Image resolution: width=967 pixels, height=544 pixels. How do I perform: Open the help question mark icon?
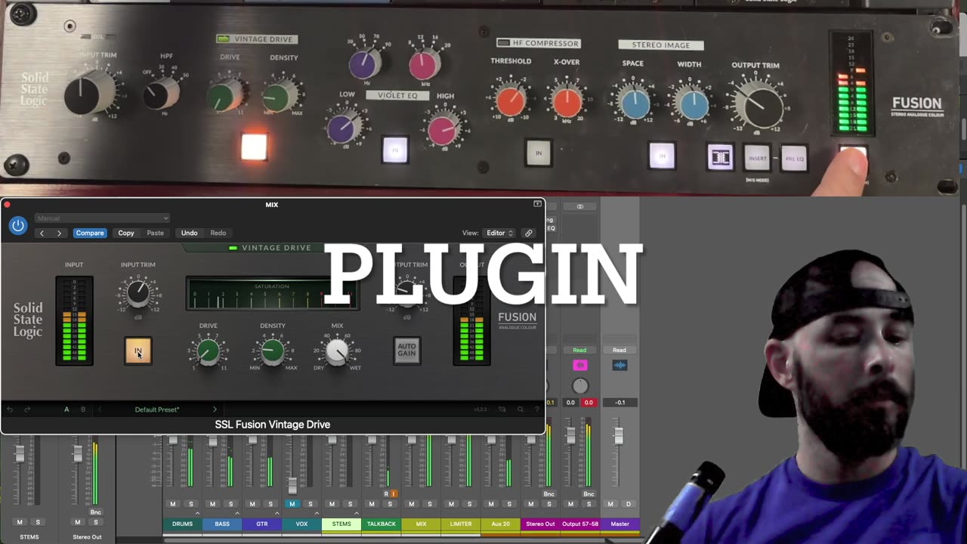click(x=536, y=410)
